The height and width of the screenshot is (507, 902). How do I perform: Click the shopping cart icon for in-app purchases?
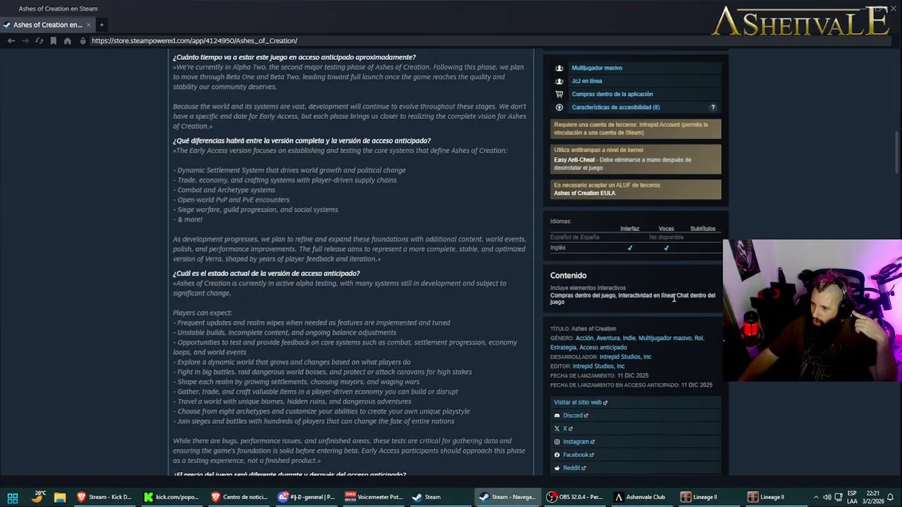(559, 94)
